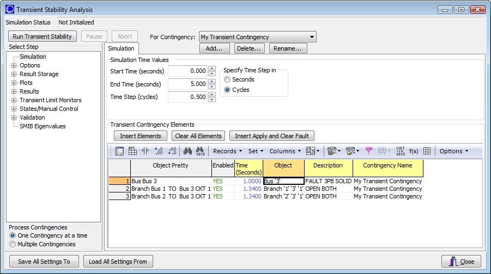This screenshot has width=491, height=274.
Task: Open the grid Options menu
Action: tap(454, 151)
